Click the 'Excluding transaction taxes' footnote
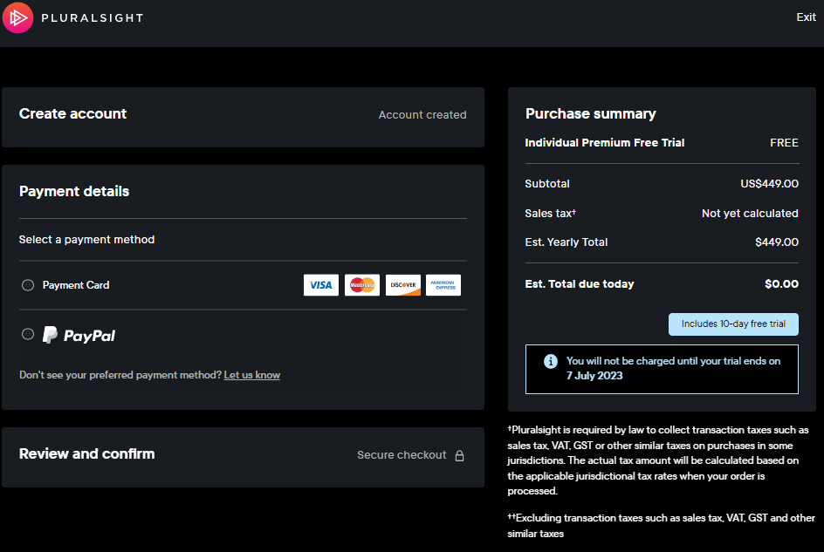Viewport: 824px width, 552px height. coord(661,526)
